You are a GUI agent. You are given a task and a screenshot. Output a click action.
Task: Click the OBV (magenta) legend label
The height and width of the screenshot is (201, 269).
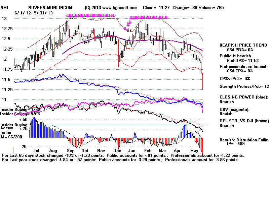coord(235,110)
